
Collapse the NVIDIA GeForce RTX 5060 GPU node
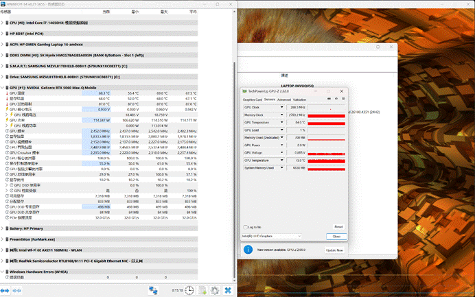click(x=3, y=88)
